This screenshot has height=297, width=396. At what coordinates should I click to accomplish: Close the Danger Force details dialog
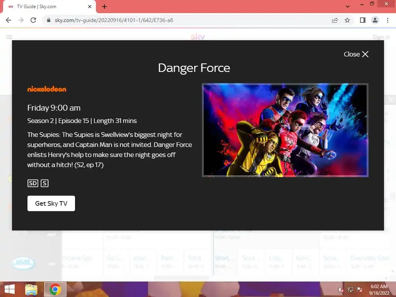[356, 54]
